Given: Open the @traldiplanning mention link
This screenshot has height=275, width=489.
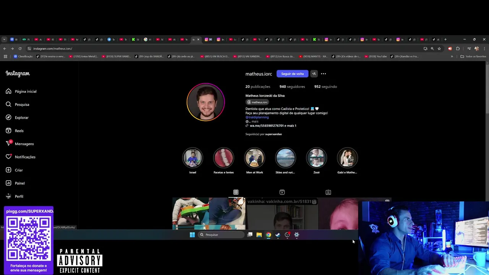Looking at the screenshot, I should click(x=257, y=117).
